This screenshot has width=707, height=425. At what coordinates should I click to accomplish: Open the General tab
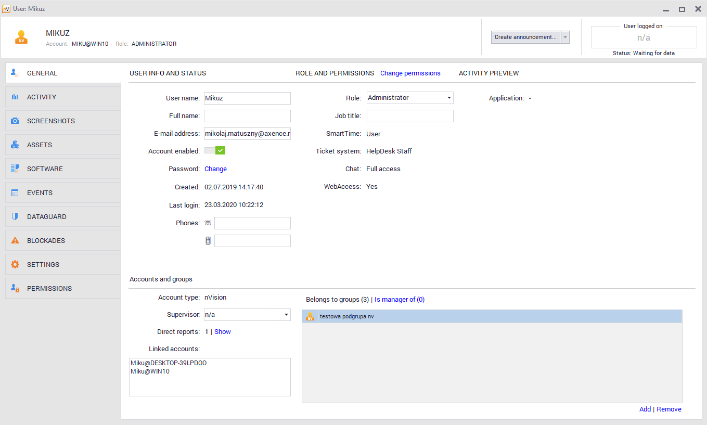point(42,73)
